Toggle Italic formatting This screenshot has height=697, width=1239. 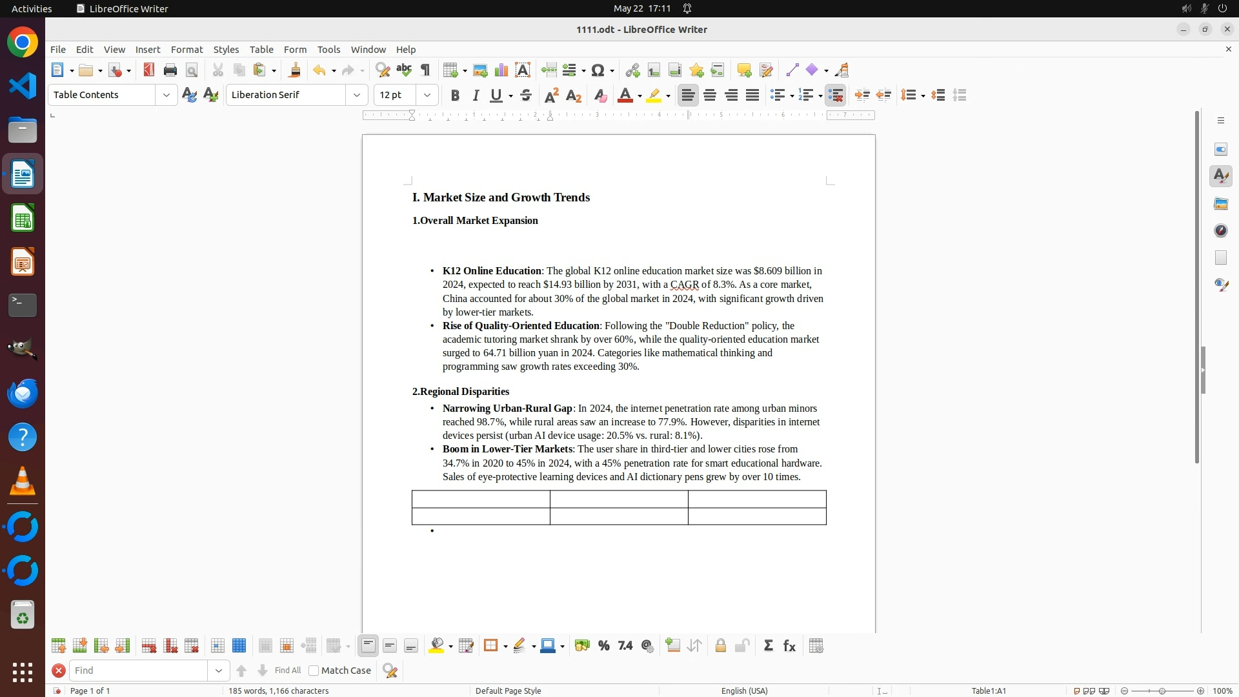click(476, 96)
